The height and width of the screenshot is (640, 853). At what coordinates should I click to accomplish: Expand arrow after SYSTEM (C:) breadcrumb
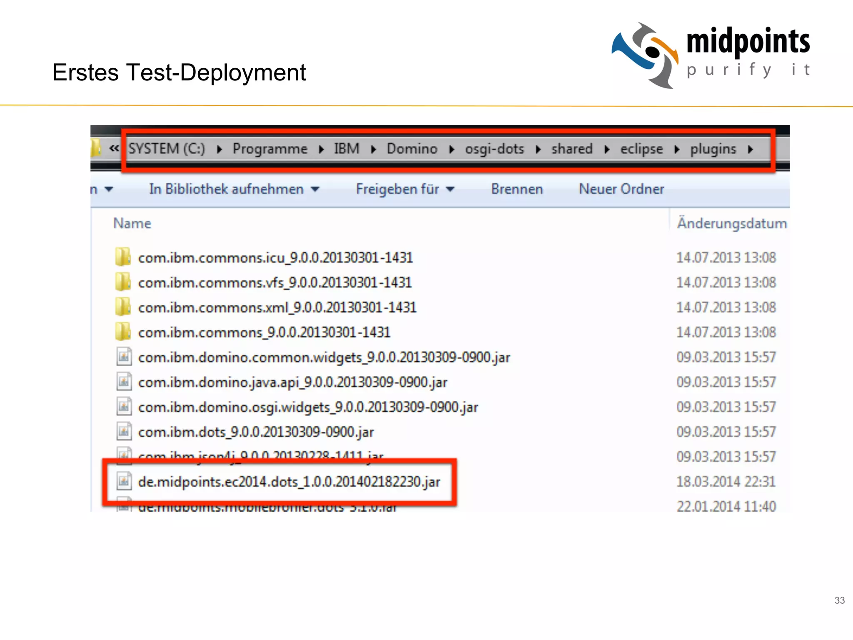[219, 149]
